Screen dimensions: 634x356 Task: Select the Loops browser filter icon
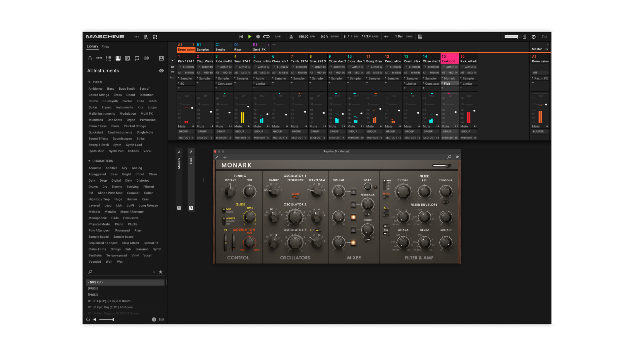(137, 58)
